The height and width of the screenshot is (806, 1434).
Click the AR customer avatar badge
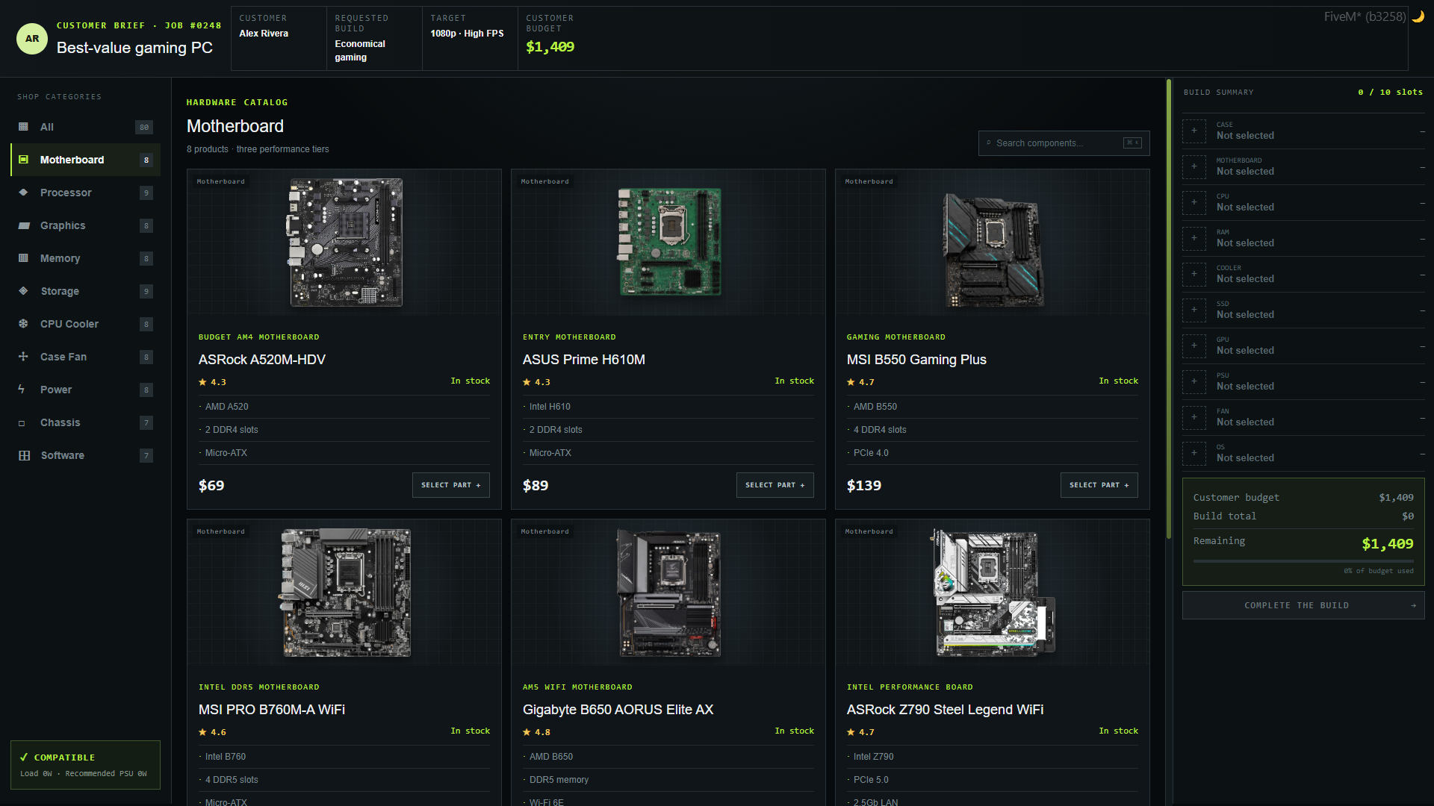(32, 39)
